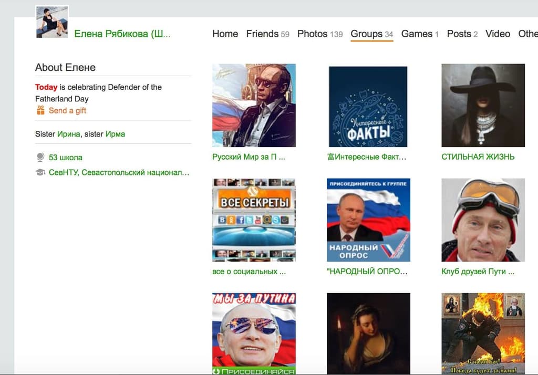Image resolution: width=538 pixels, height=375 pixels.
Task: Open the НАРОДНЫЙ ОПРОС group image
Action: click(368, 220)
